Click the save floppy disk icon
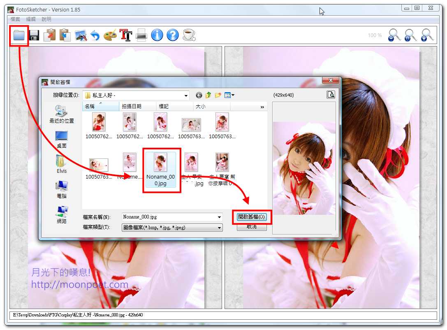Screen dimensions: 447x330 coord(34,35)
